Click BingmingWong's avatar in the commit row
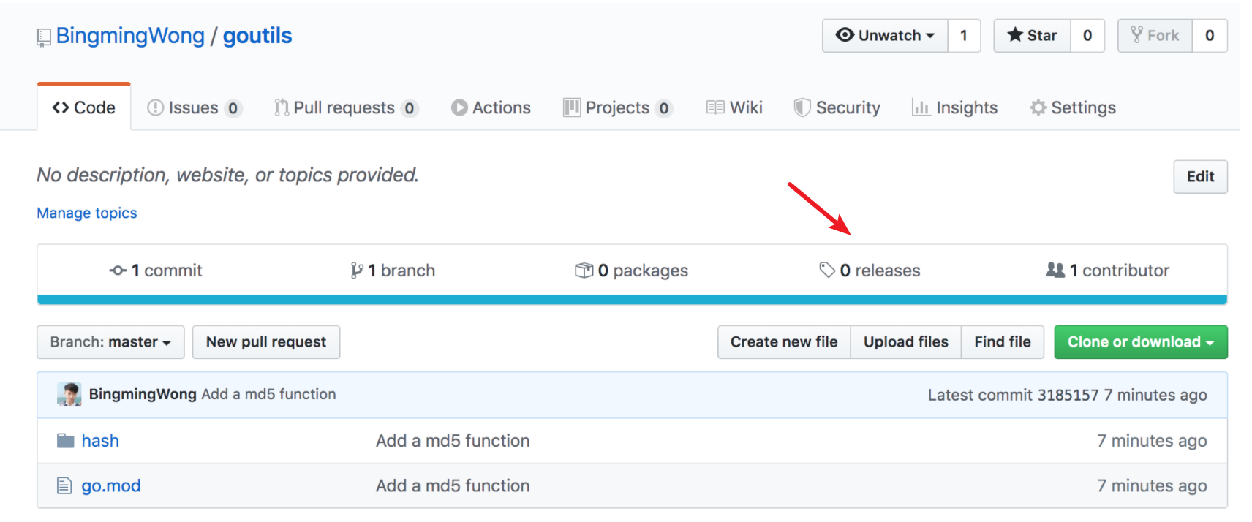This screenshot has width=1252, height=522. click(x=69, y=394)
